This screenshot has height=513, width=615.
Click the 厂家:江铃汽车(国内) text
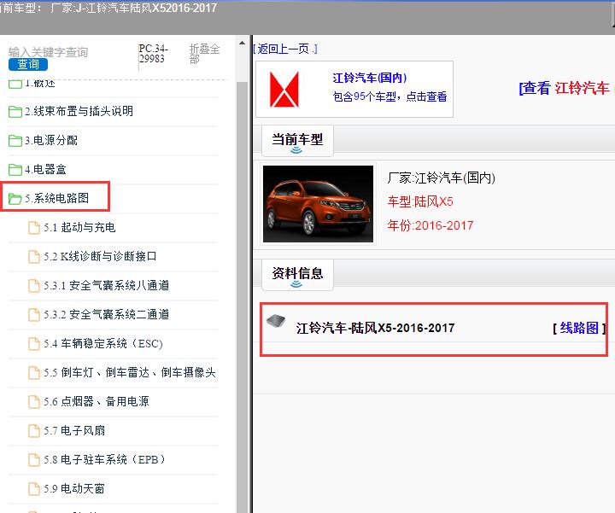click(x=442, y=178)
